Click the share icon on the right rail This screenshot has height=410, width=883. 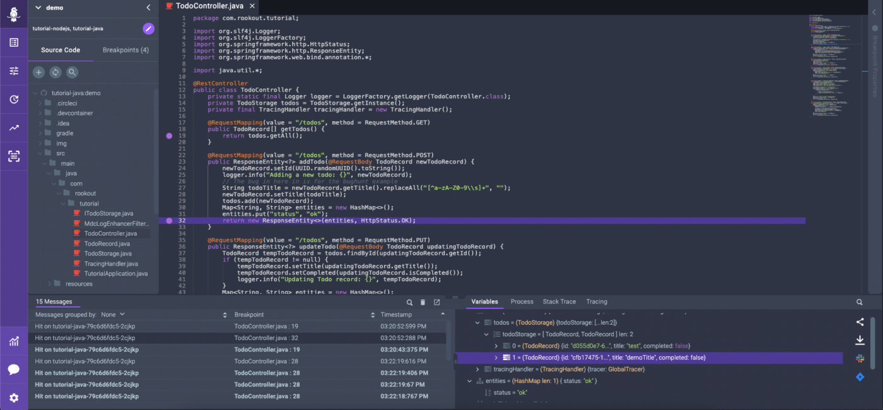[x=859, y=322]
